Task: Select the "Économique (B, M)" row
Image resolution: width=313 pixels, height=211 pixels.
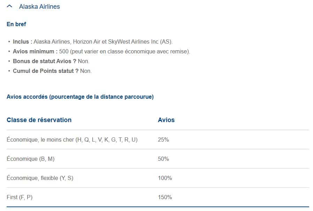Action: tap(31, 159)
